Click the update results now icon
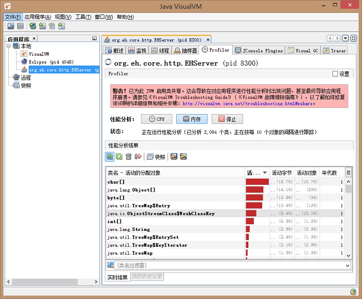 (119, 157)
